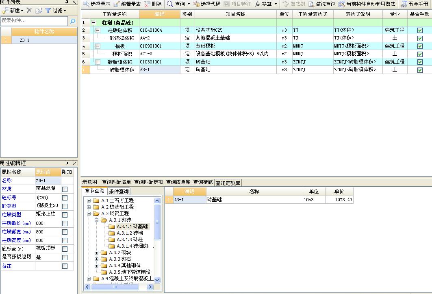The width and height of the screenshot is (432, 294).
Task: Pin the 属性编辑框 panel
Action: pyautogui.click(x=67, y=163)
